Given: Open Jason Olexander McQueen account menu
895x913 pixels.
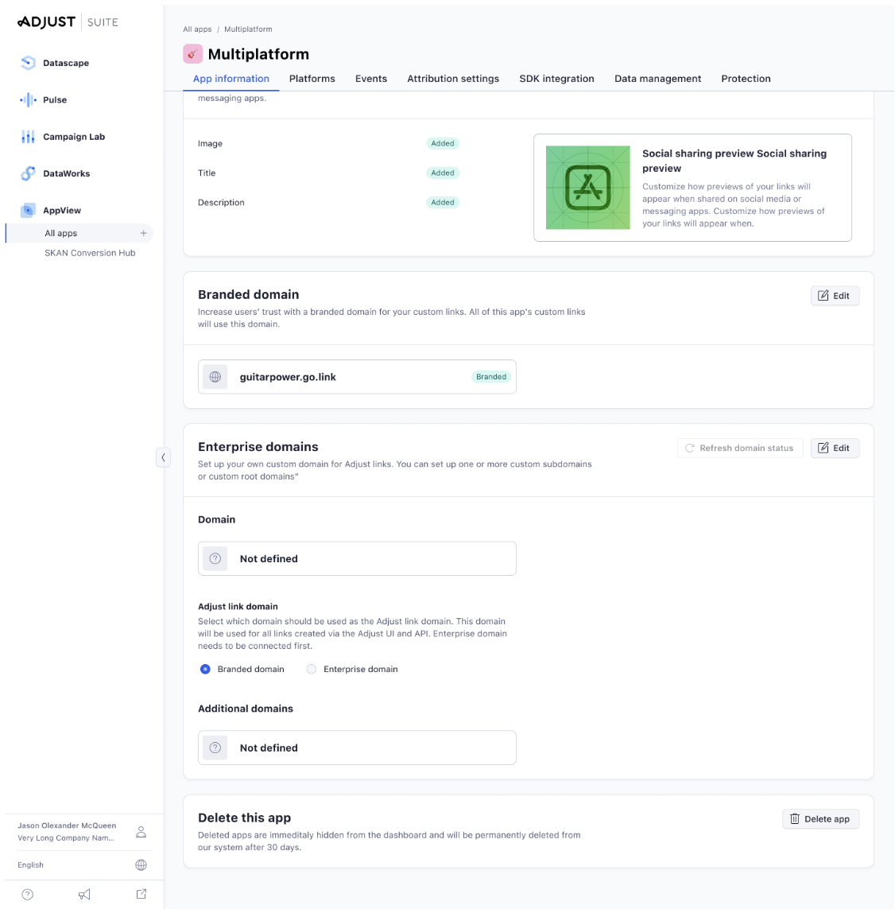Looking at the screenshot, I should (67, 826).
